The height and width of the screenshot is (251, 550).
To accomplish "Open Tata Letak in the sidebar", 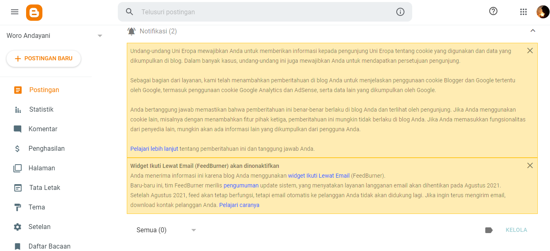I will [45, 188].
